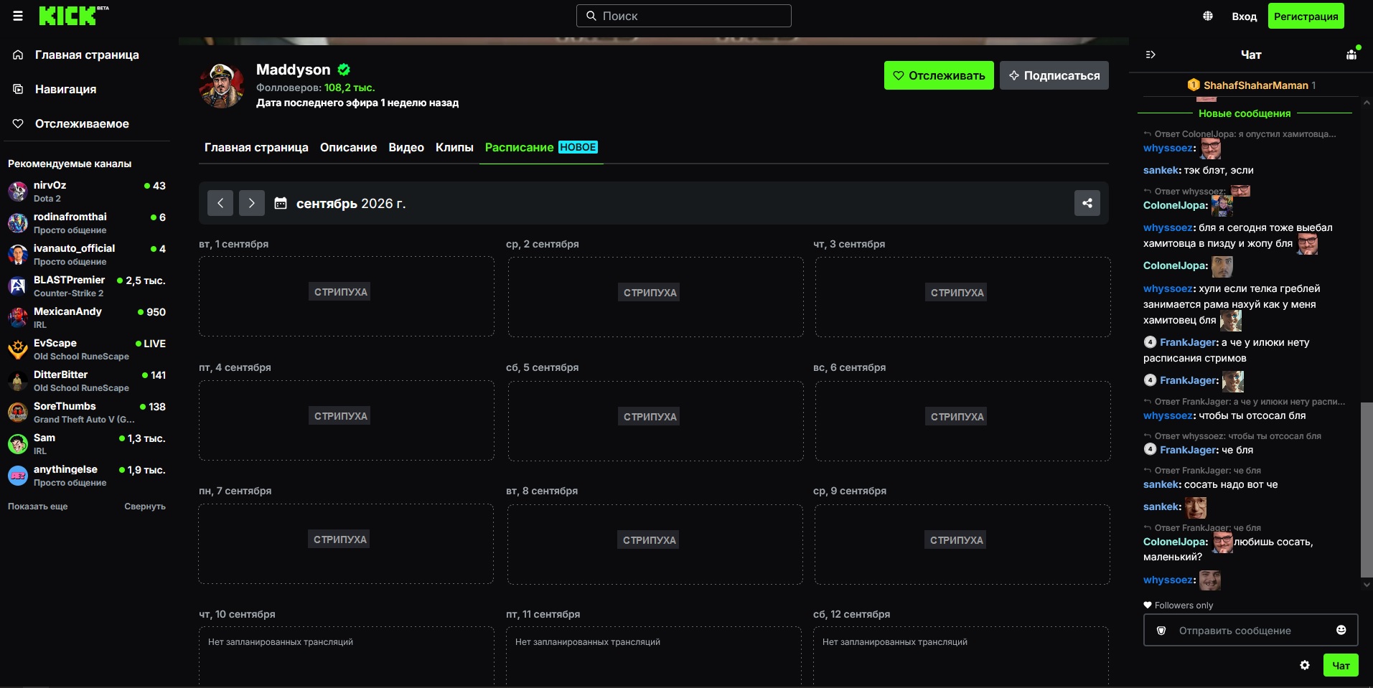
Task: Open the emoji picker in chat input
Action: click(1341, 630)
